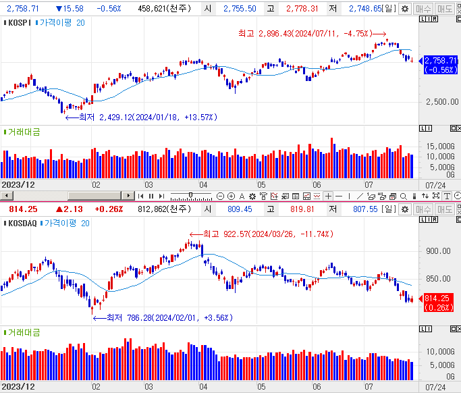Click the KOSDAQ chart legend label
Image resolution: width=461 pixels, height=393 pixels.
[20, 224]
